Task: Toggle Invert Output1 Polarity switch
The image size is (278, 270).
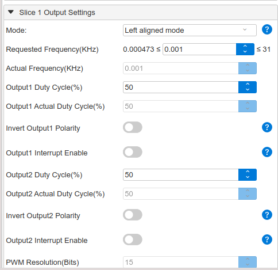Action: point(133,127)
